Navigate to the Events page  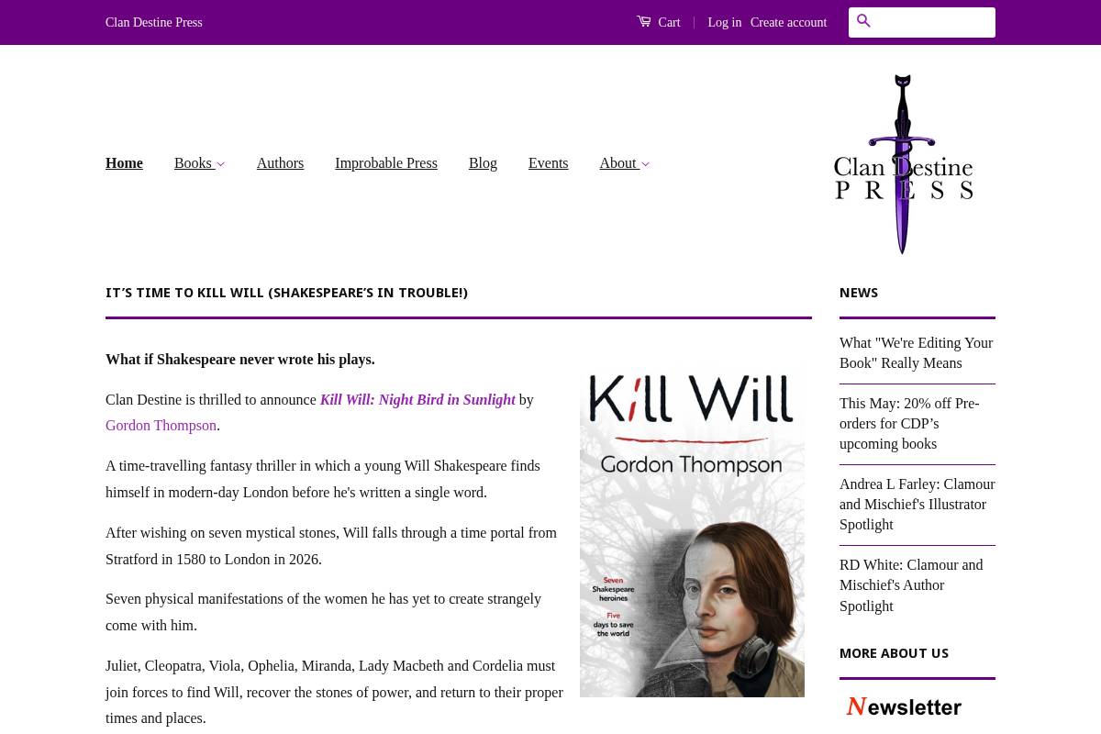pos(548,163)
